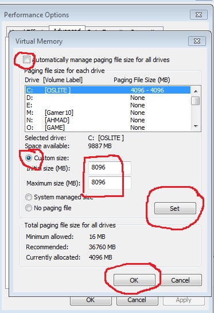
Task: Click Cancel in Performance Options window
Action: click(x=137, y=300)
